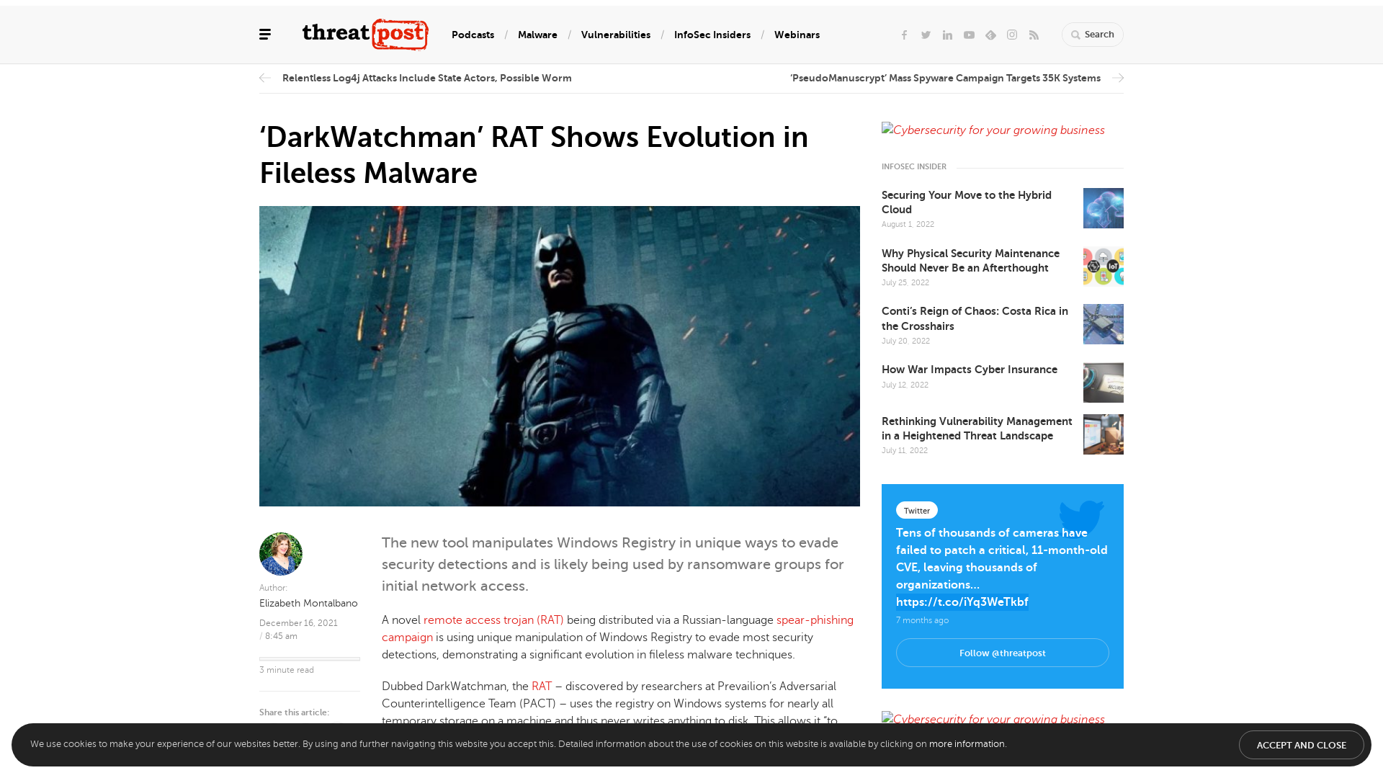Open Threatpost YouTube icon

pyautogui.click(x=969, y=35)
